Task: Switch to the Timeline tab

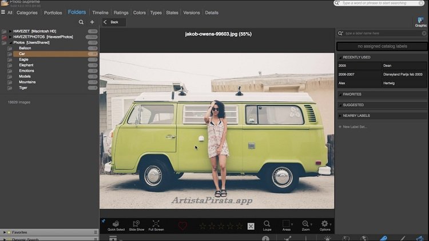Action: (100, 13)
